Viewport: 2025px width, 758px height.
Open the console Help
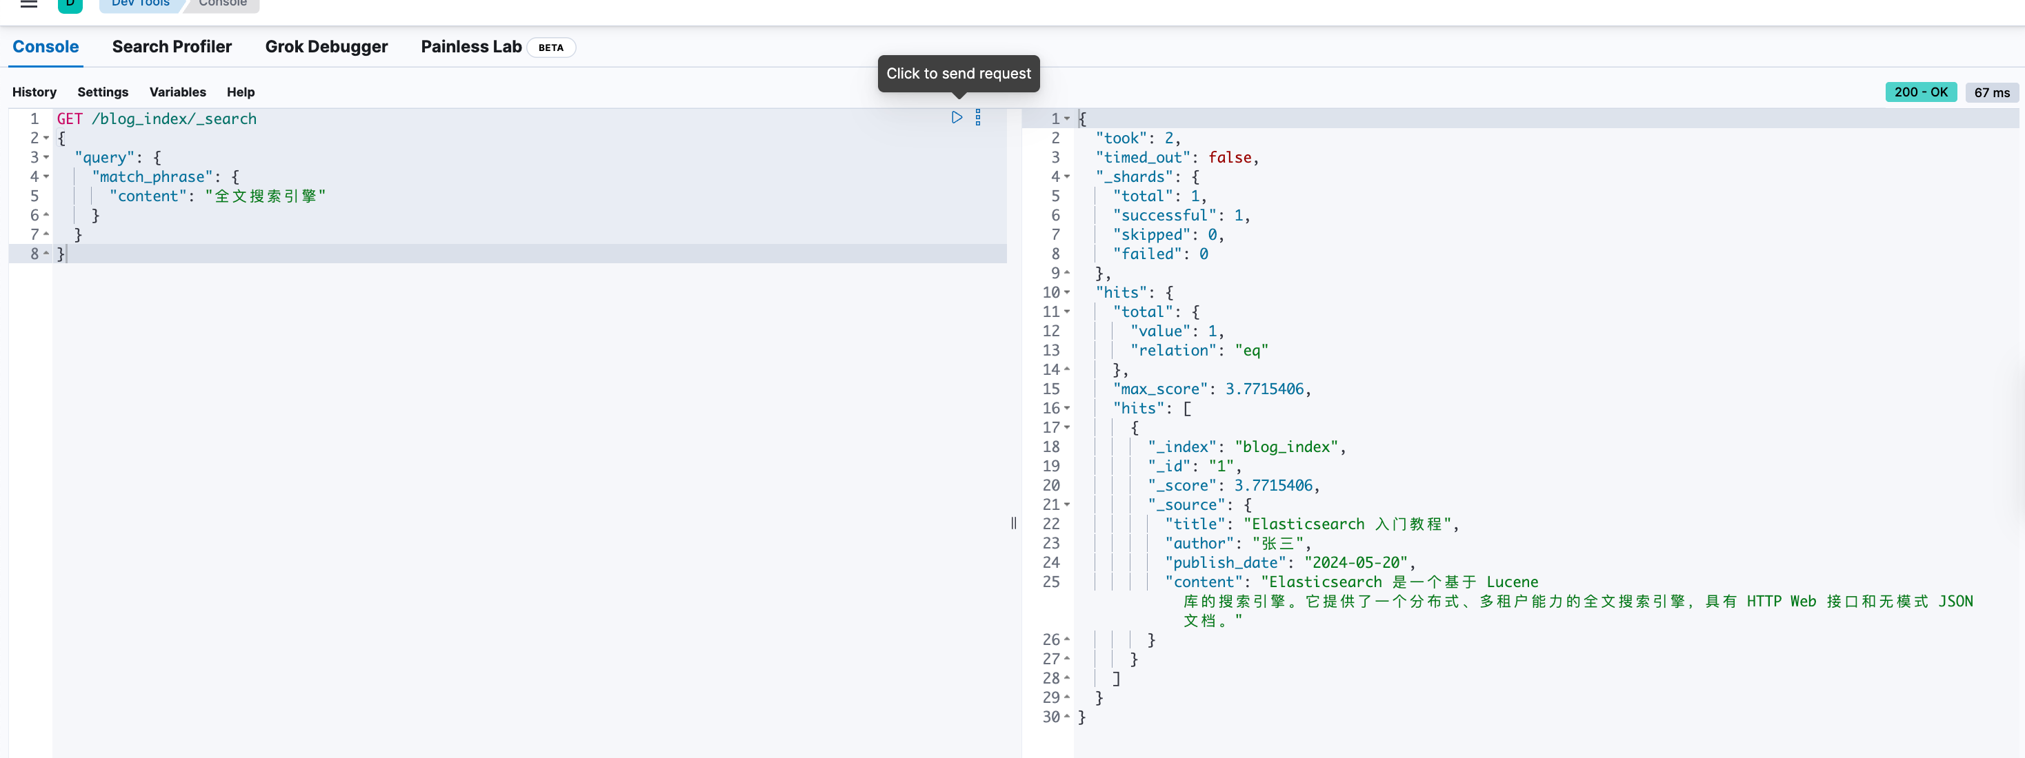(241, 92)
